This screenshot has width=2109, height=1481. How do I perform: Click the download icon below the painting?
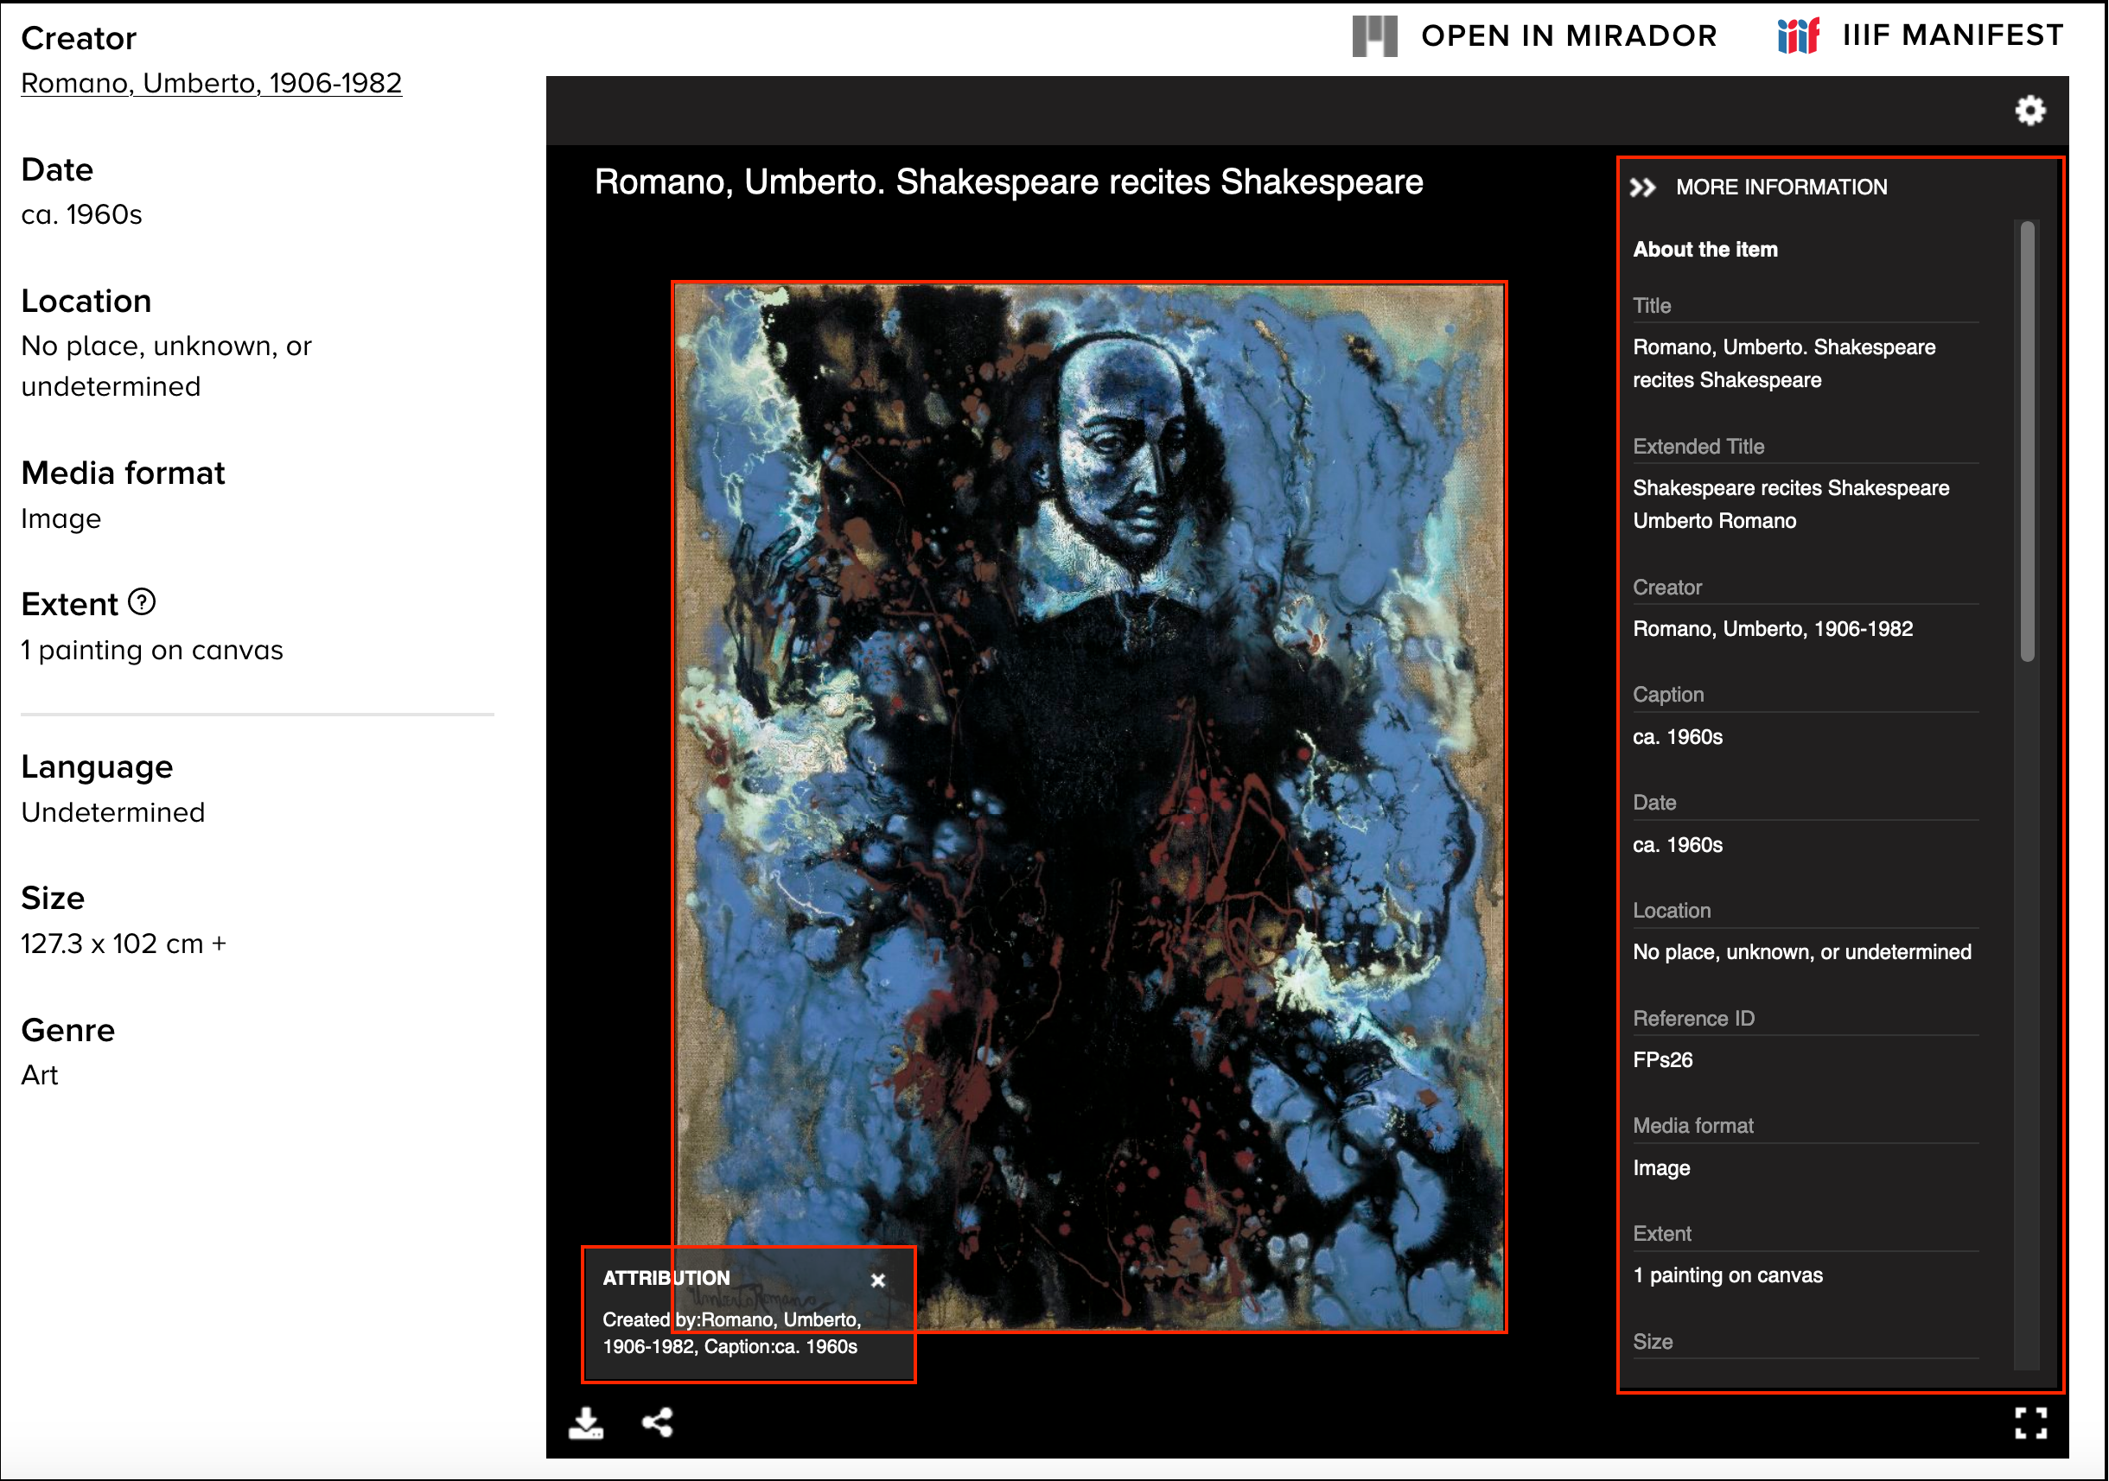click(586, 1422)
